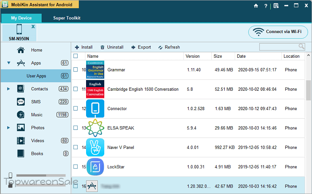Image resolution: width=312 pixels, height=194 pixels.
Task: Click Connect via Wi-Fi button
Action: 278,32
